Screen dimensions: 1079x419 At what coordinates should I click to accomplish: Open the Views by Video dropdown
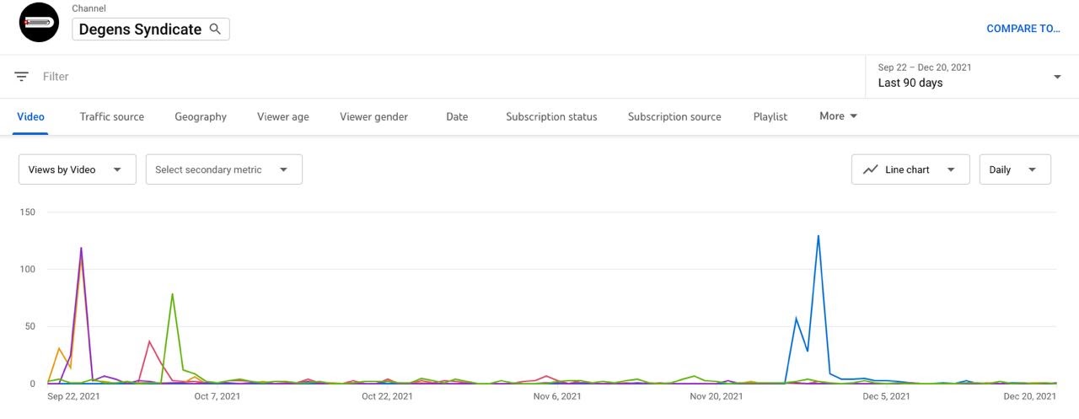point(77,169)
